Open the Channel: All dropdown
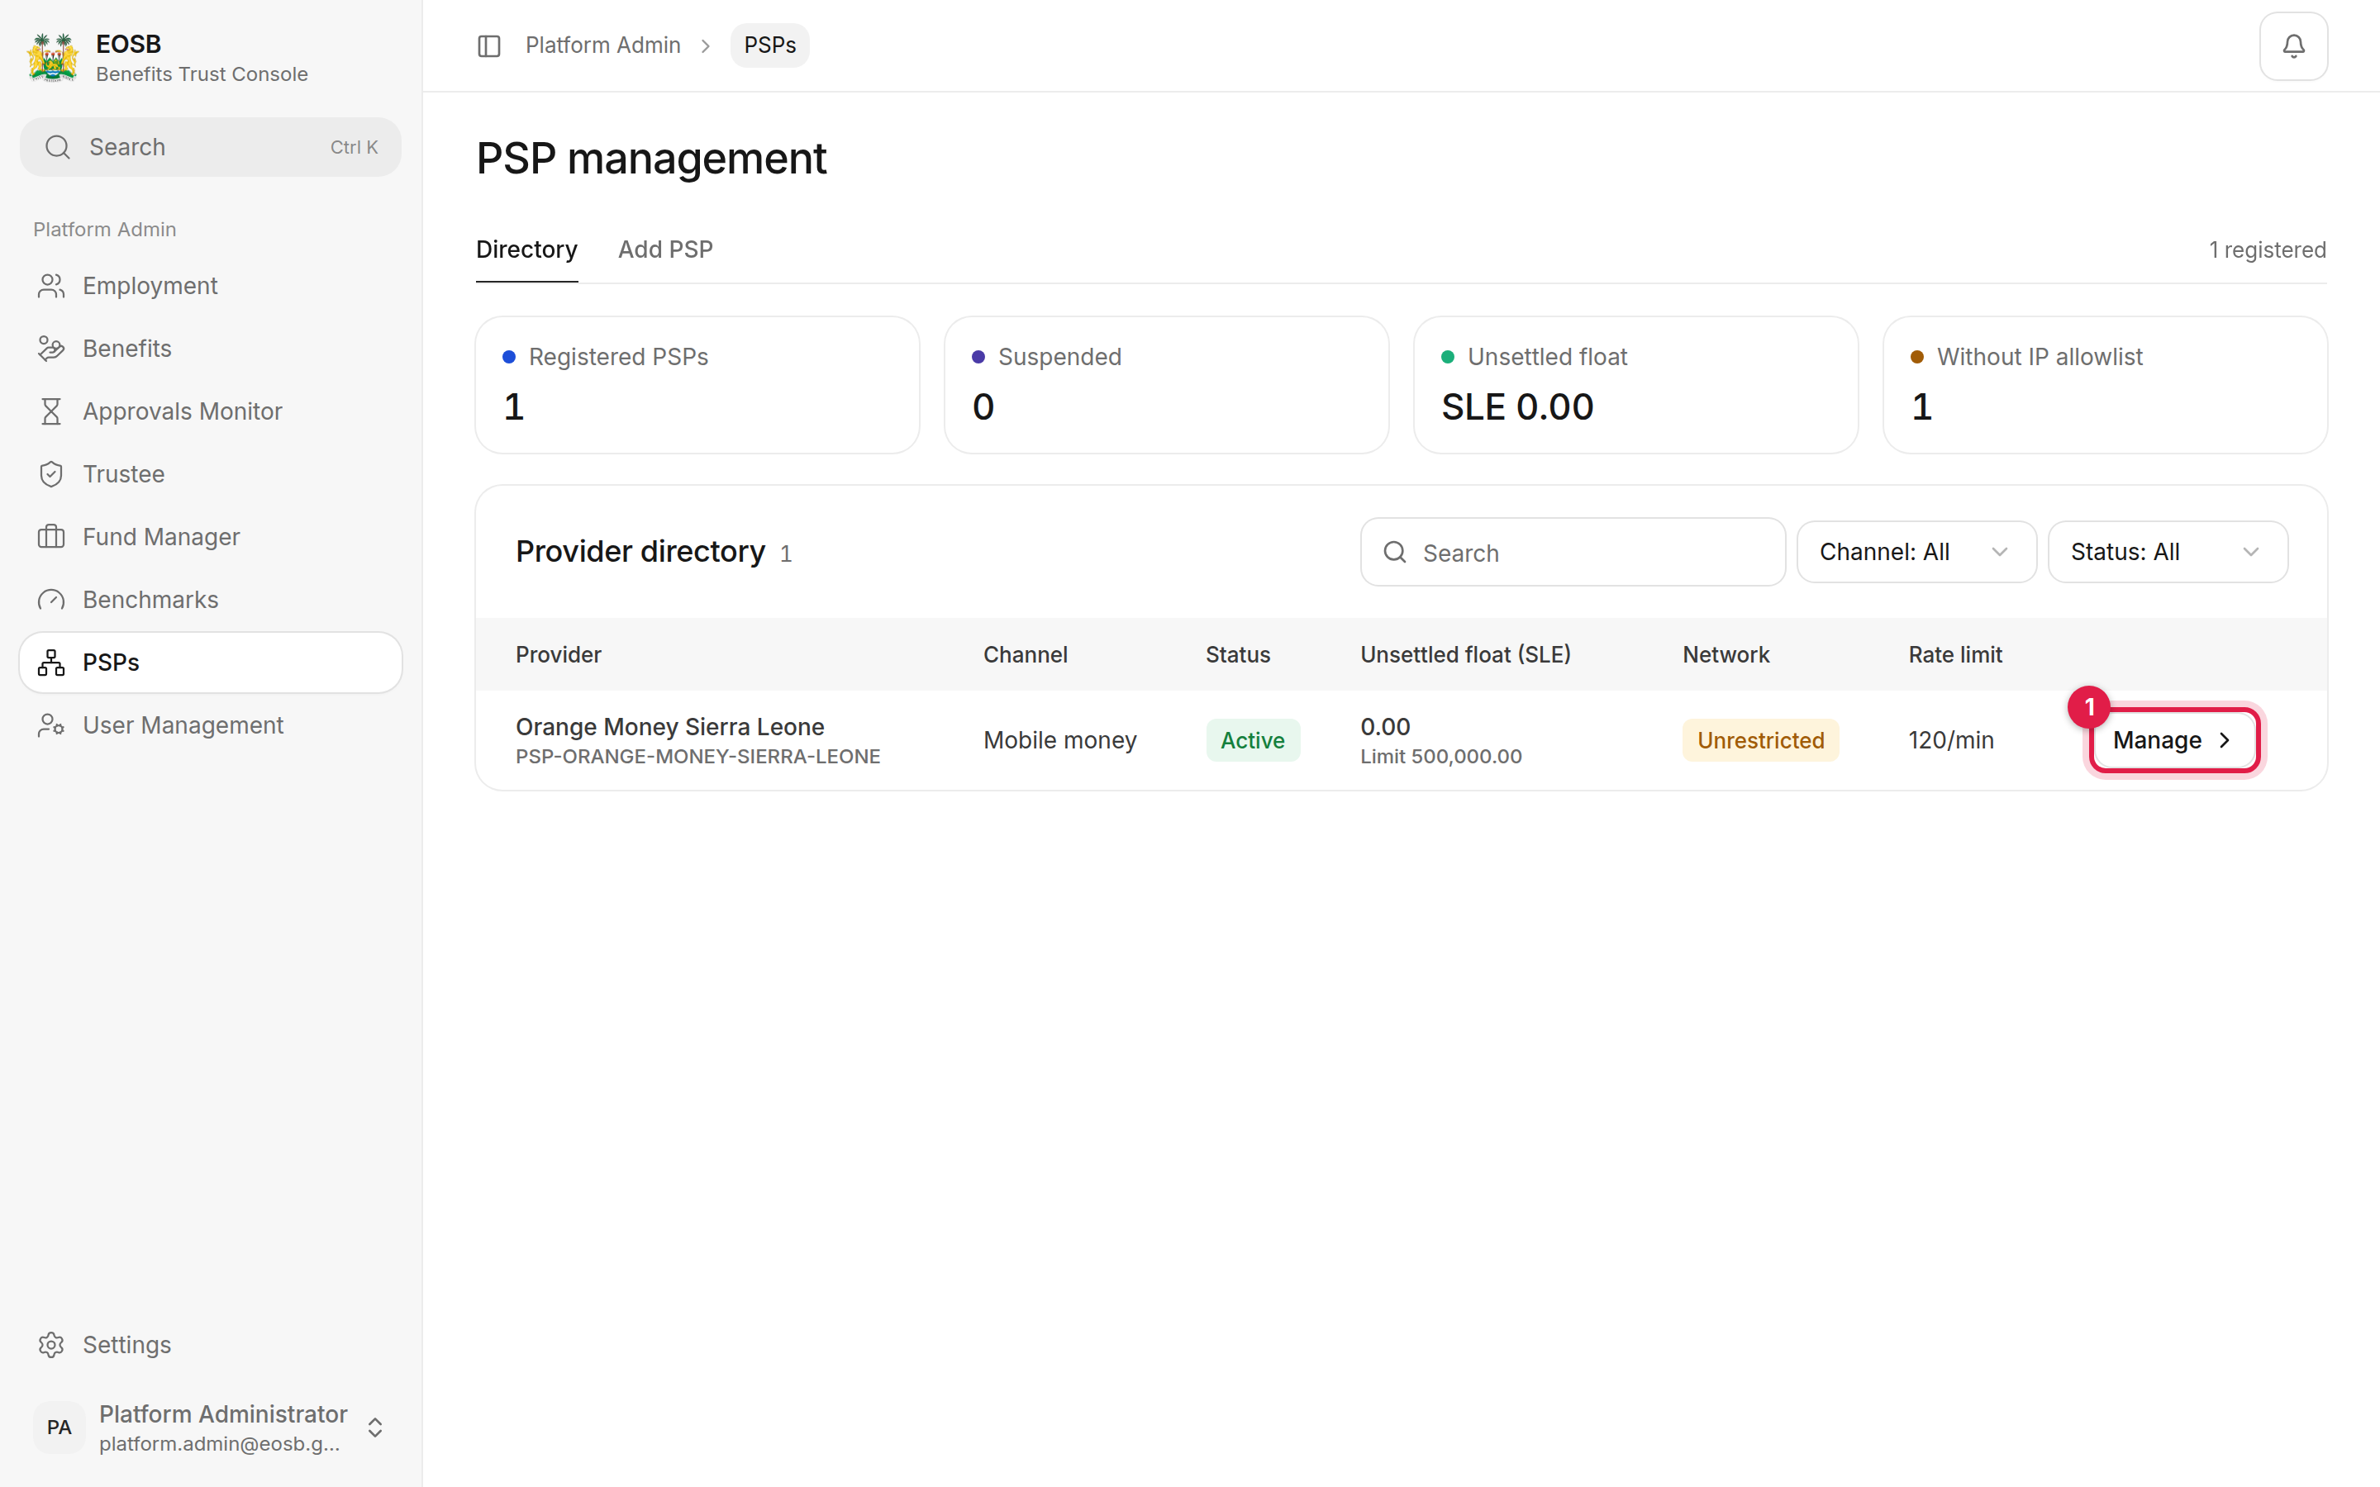 [1916, 552]
